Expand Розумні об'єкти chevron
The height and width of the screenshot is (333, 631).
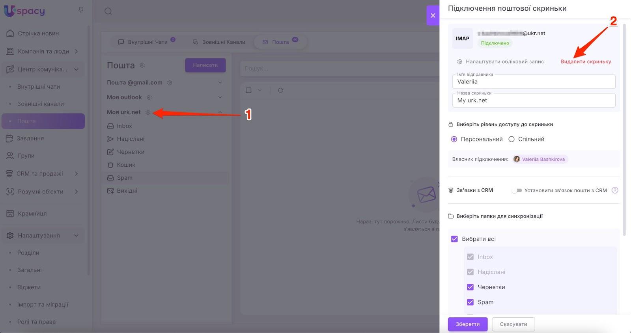click(x=76, y=192)
